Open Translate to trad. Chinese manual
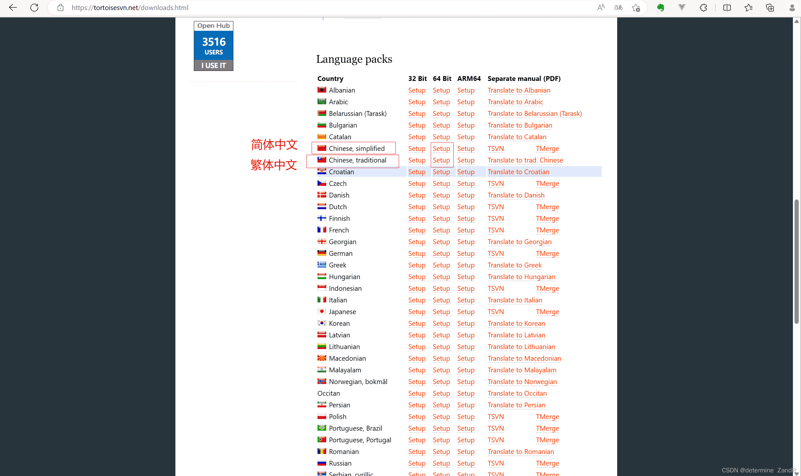Viewport: 801px width, 476px height. point(525,160)
